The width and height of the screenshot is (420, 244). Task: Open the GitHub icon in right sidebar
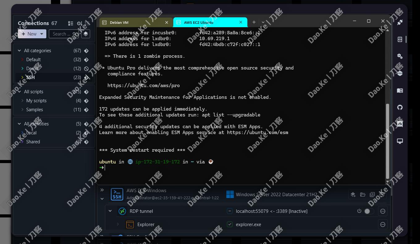tap(400, 107)
